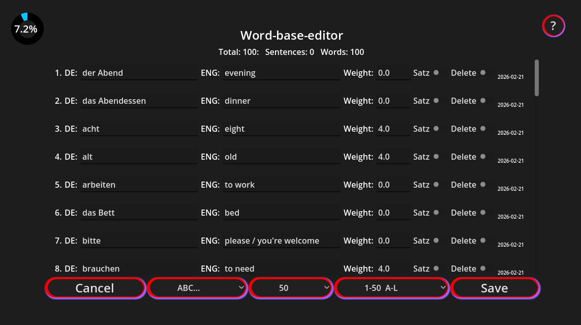Toggle Satz radio for 'alt' row
Image resolution: width=581 pixels, height=325 pixels.
pyautogui.click(x=436, y=156)
